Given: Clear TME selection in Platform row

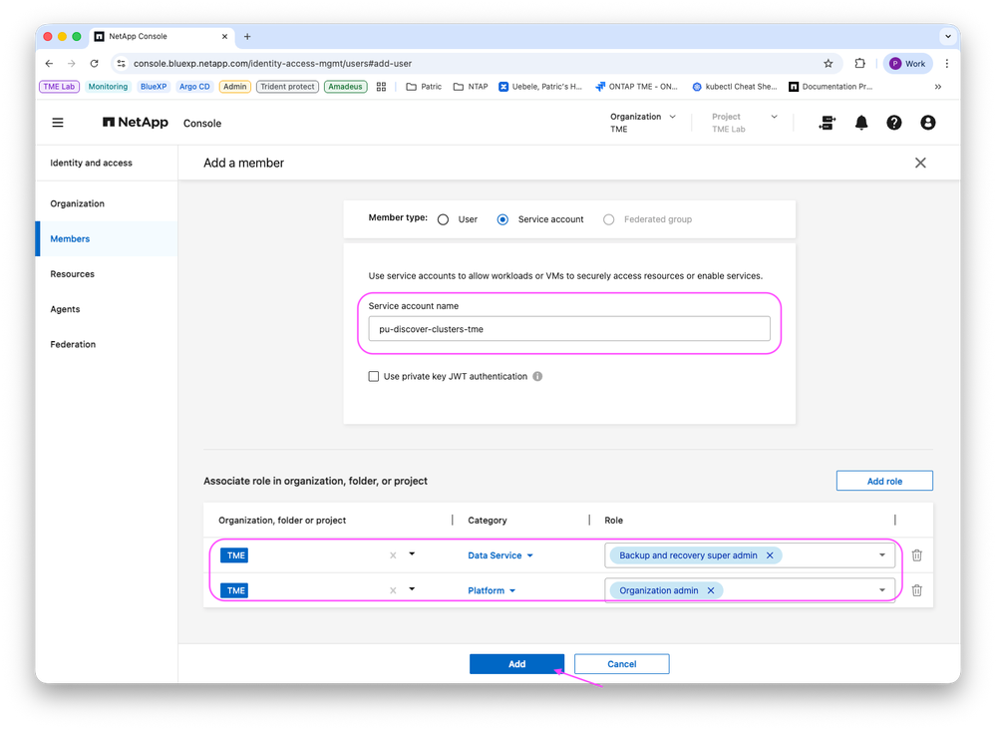Looking at the screenshot, I should coord(393,590).
